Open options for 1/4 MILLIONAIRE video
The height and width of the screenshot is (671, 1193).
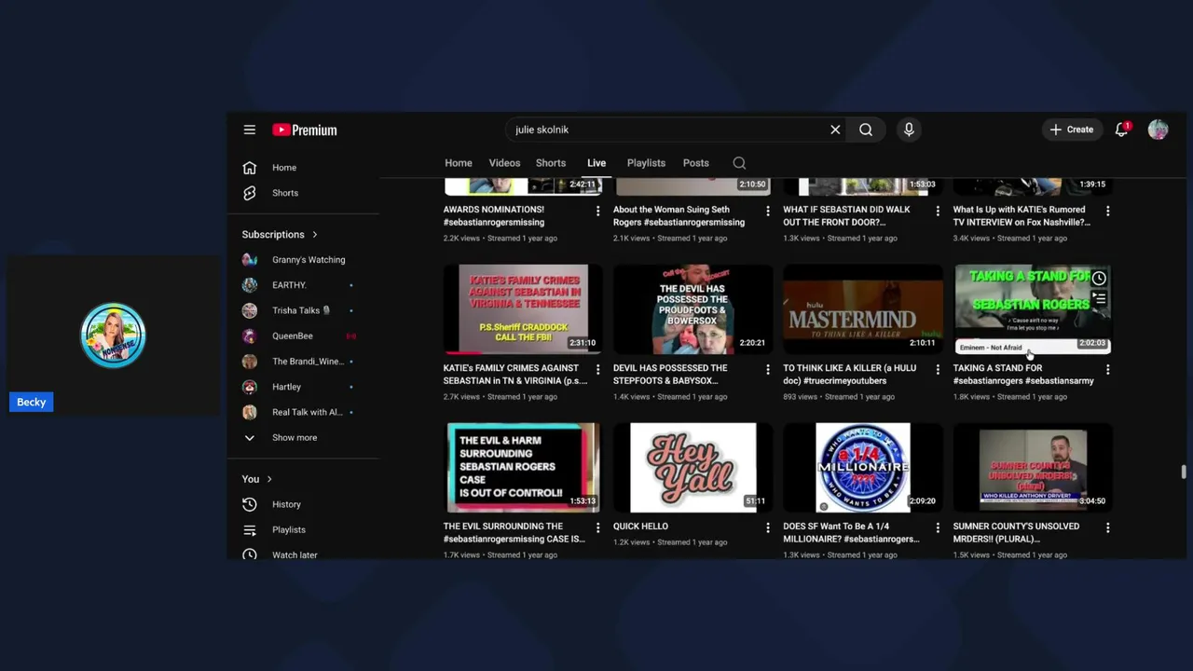(x=938, y=527)
